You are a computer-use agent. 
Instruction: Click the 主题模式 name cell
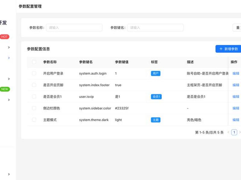tap(50, 120)
